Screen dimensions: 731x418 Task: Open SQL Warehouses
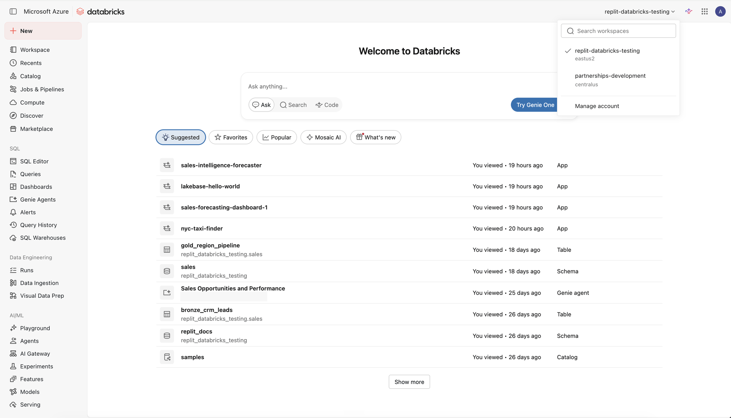pyautogui.click(x=43, y=238)
